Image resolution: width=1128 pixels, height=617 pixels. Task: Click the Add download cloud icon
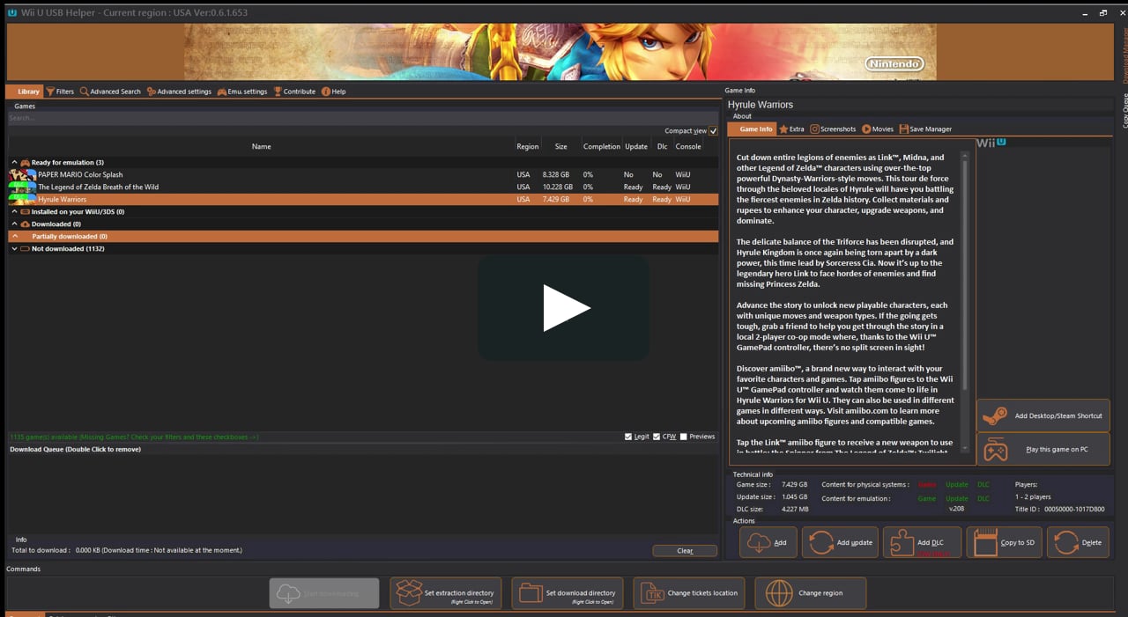coord(758,542)
